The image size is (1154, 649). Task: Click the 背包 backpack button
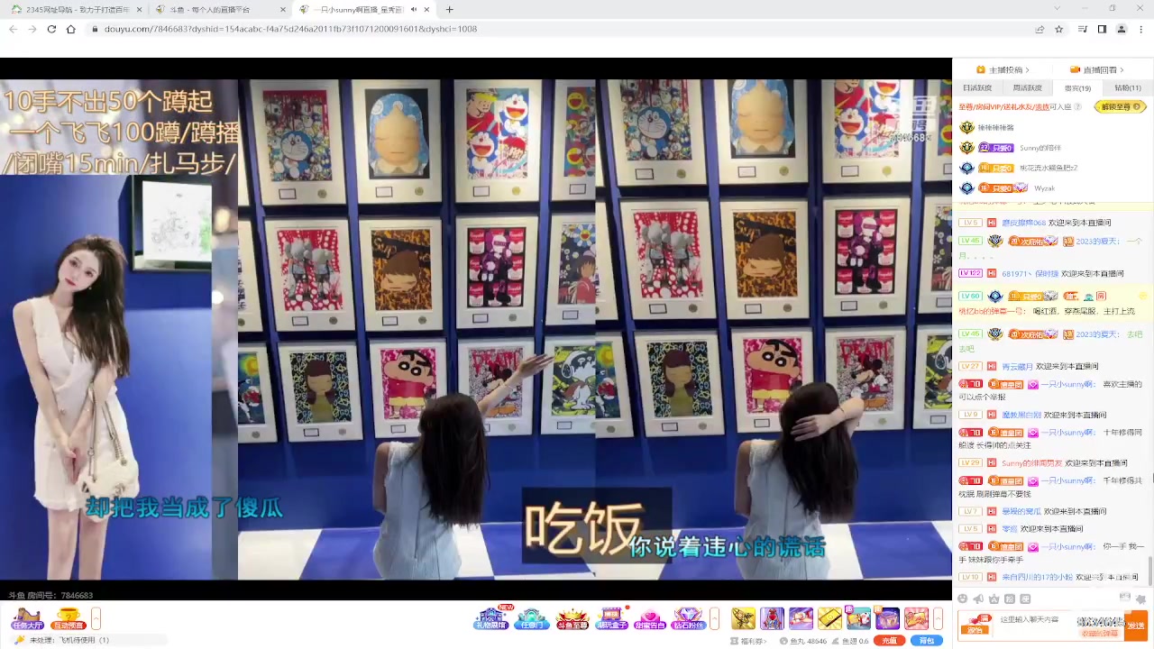927,641
